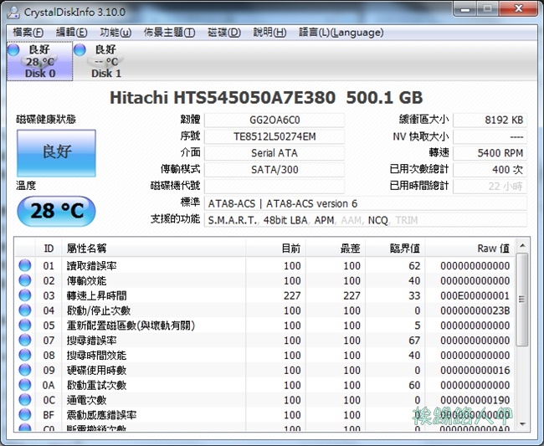Click the 最差 column header
The image size is (544, 446).
[336, 249]
